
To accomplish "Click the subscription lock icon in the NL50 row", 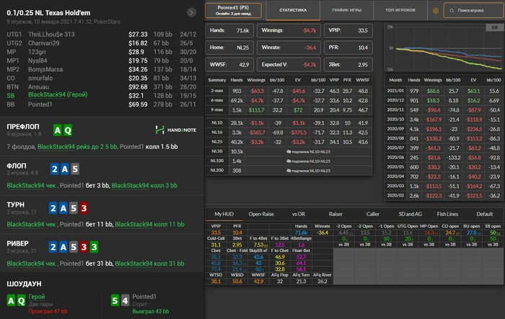I will click(289, 151).
